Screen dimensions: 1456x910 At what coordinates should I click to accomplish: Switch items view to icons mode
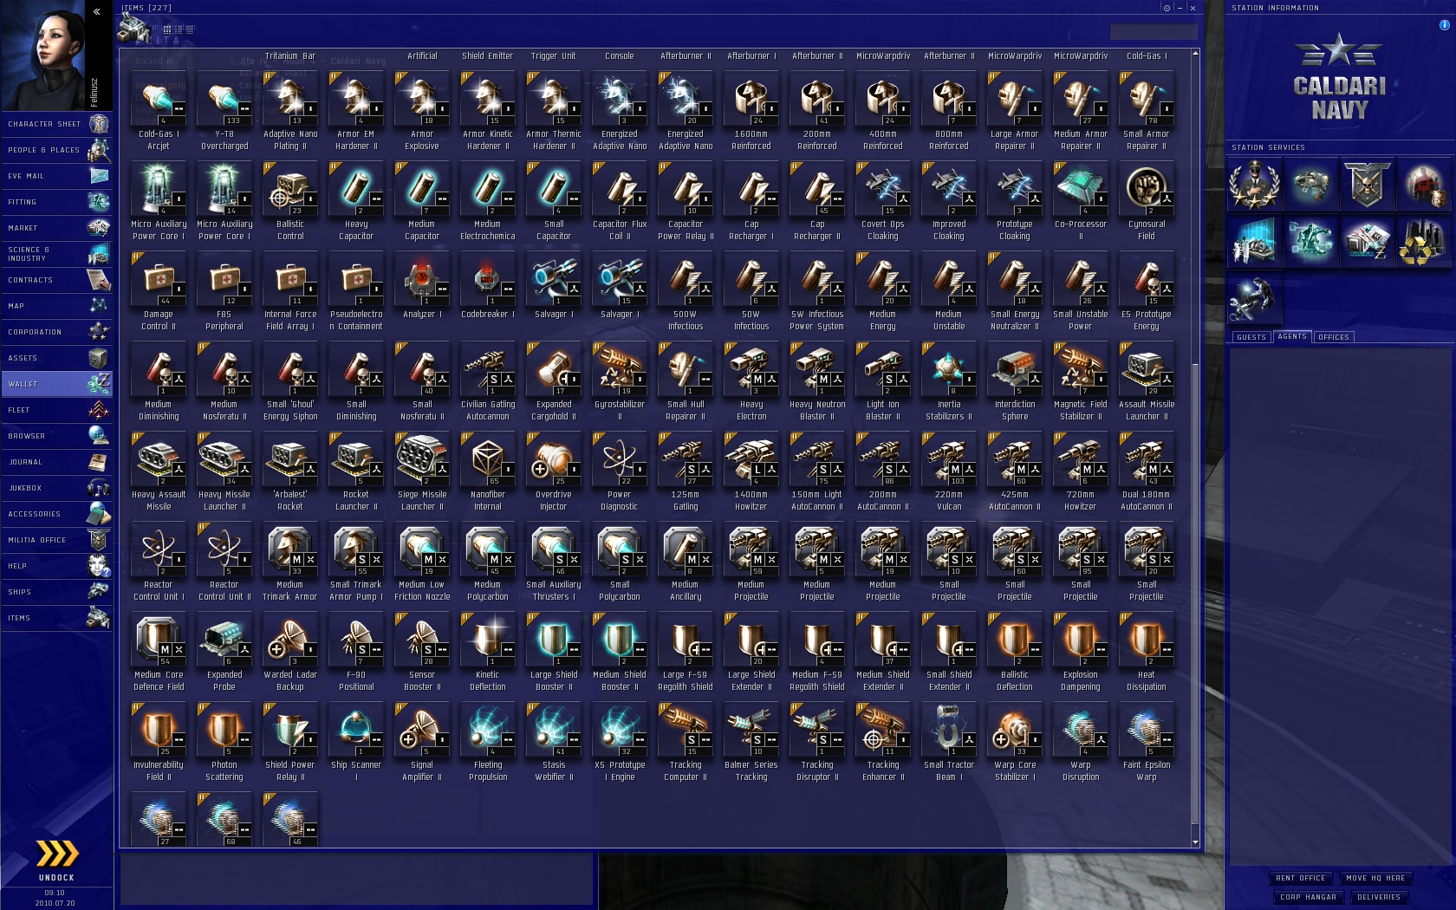tap(167, 29)
